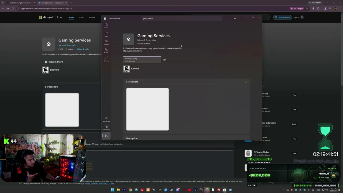Click the Microsoft Store title bar logo
Screen dimensions: 343x193
pyautogui.click(x=105, y=18)
